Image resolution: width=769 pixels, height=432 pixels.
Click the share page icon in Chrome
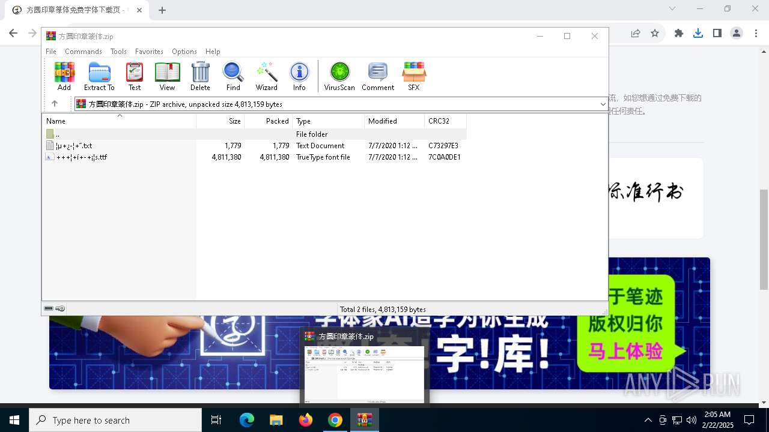(x=636, y=34)
